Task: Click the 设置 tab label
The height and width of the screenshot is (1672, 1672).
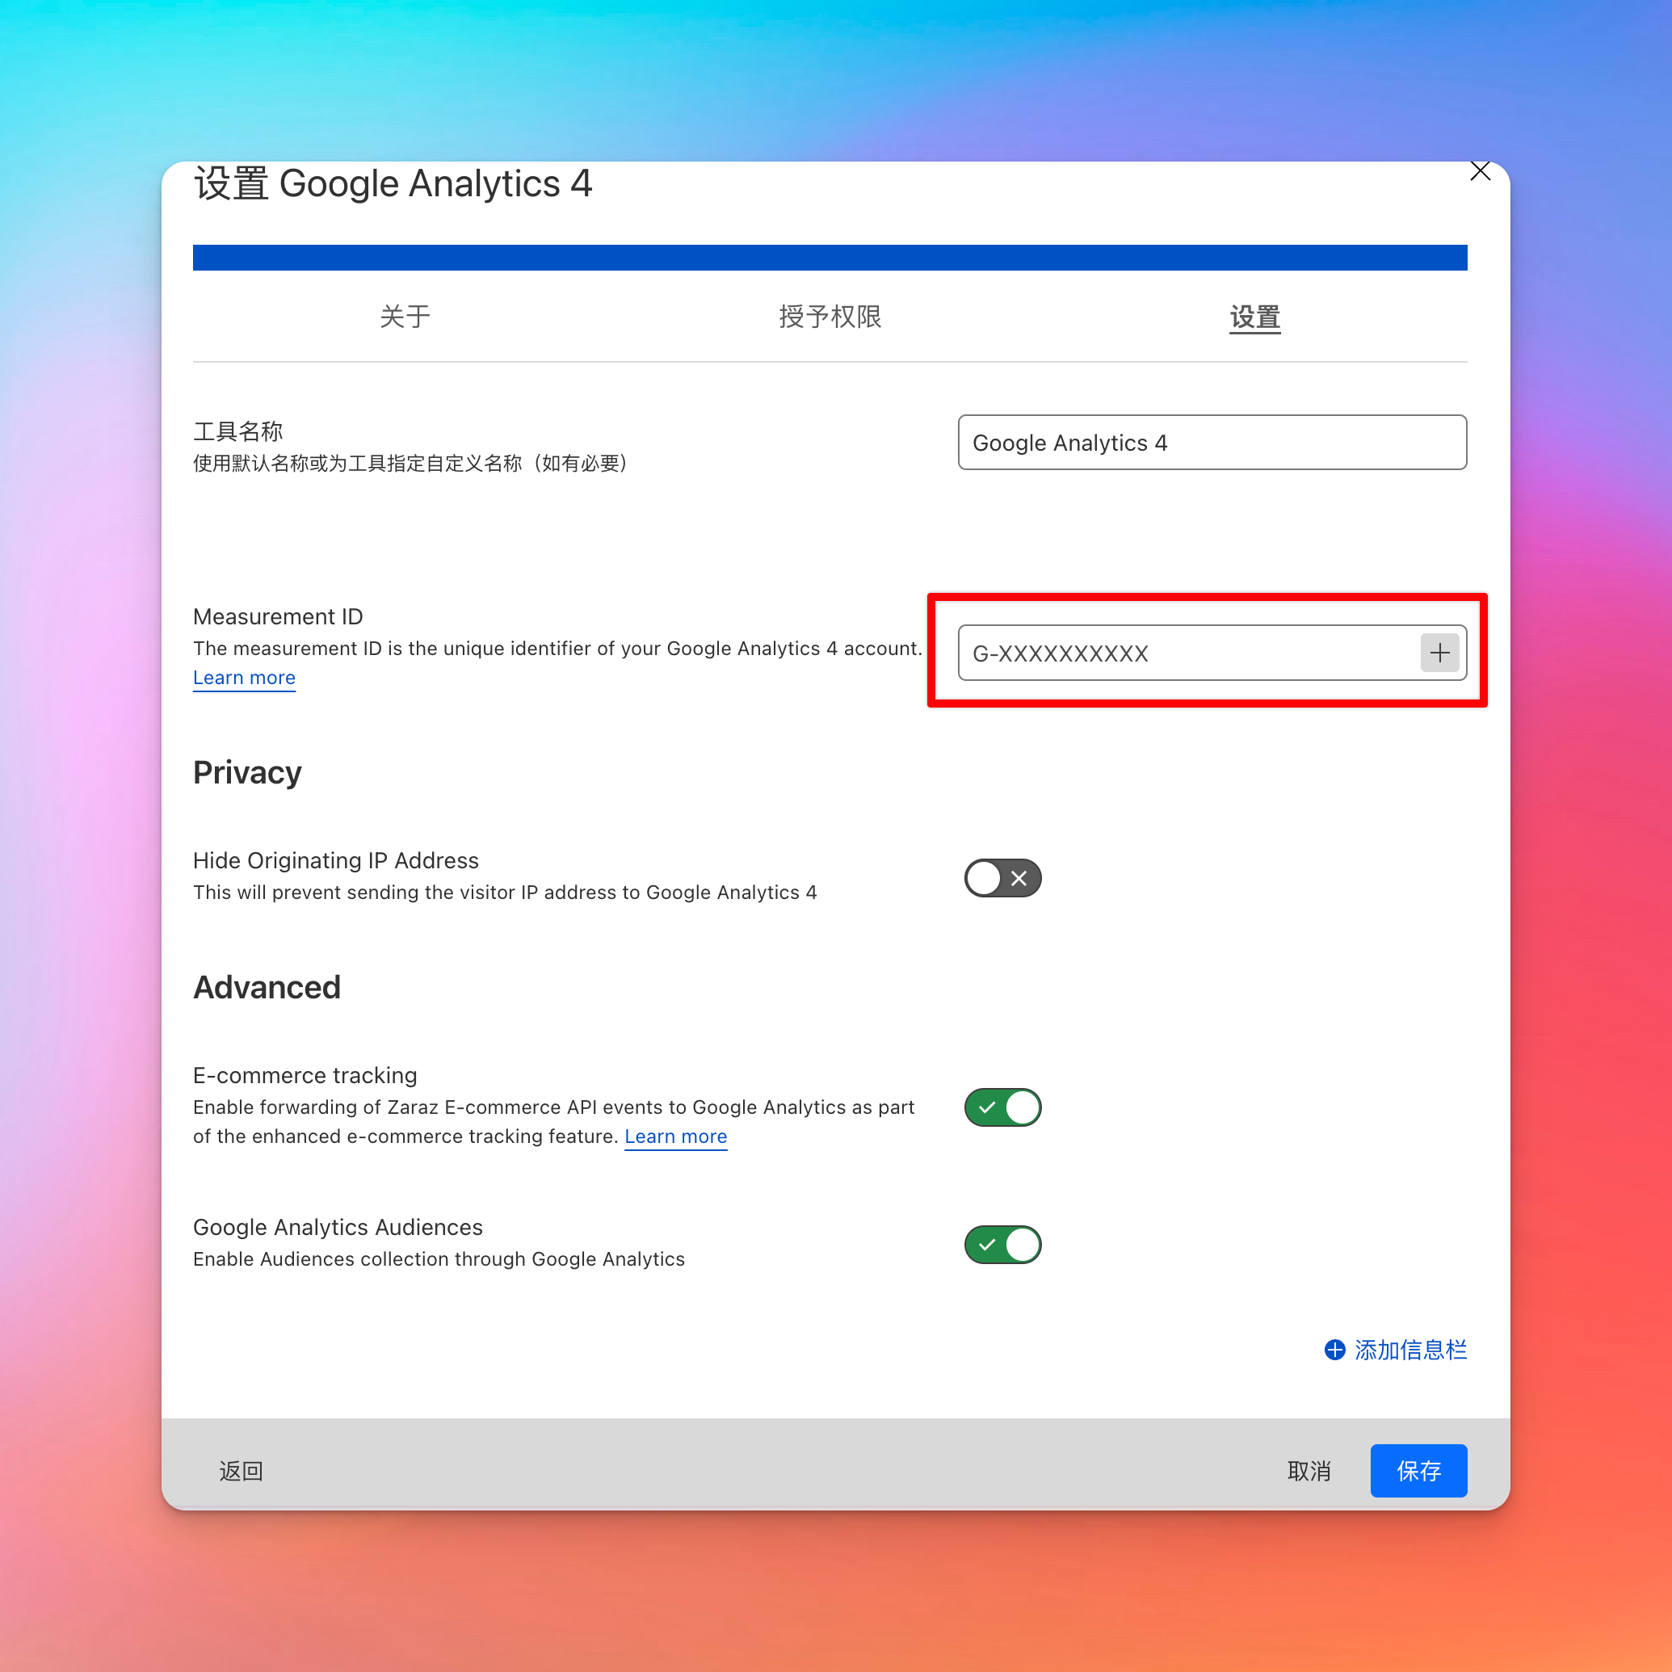Action: (1255, 317)
